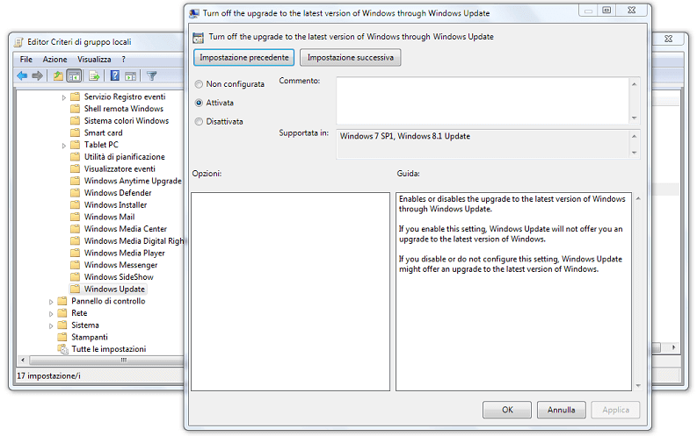Toggle the show/hide action pane icon
The height and width of the screenshot is (436, 697).
(x=130, y=75)
